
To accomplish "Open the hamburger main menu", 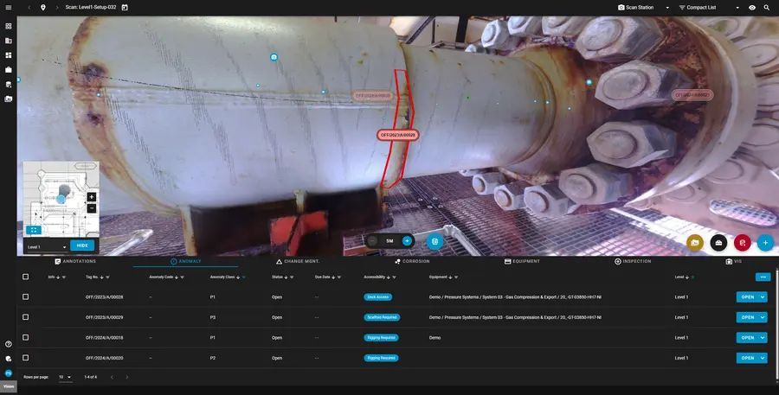I will (9, 8).
